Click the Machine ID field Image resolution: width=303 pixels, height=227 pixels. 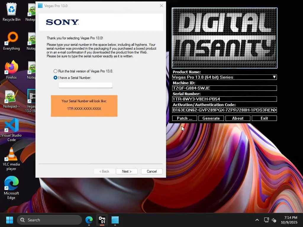[x=224, y=88]
